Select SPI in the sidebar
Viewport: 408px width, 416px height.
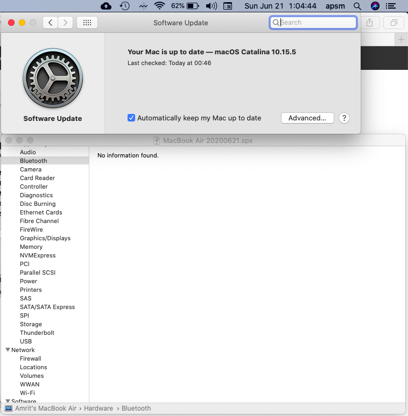(x=24, y=315)
